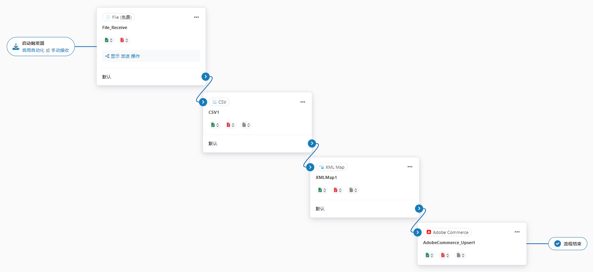Click the AdobeCommerce_Upsert input arrow port
593x272 pixels.
point(418,232)
